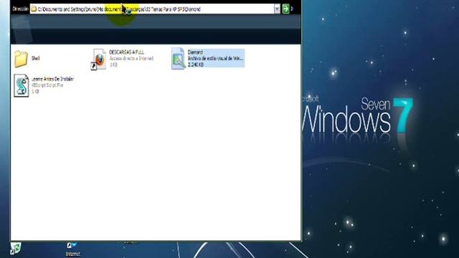Click the 'Leeme Antes De Instalar' file name
Screen dimensions: 459x258
[52, 79]
